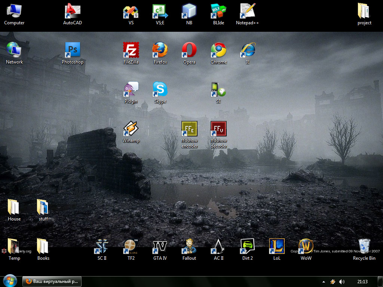Viewport: 383px width, 287px height.
Task: Select the Chrome desktop shortcut
Action: pyautogui.click(x=218, y=50)
